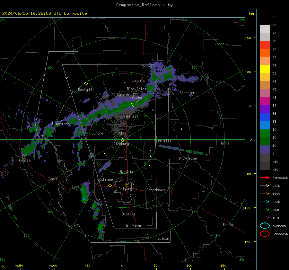Select the red 65 dBZ swatch
This screenshot has height=270, width=289.
coord(265,45)
